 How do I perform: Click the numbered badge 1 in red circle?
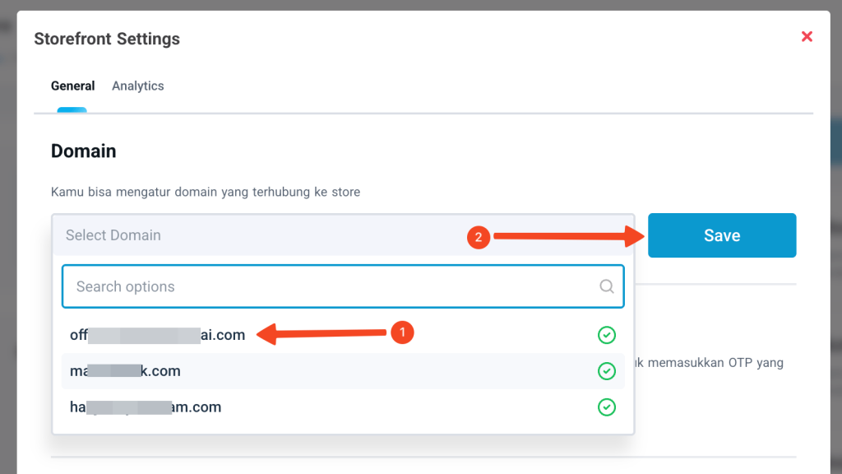pyautogui.click(x=402, y=332)
